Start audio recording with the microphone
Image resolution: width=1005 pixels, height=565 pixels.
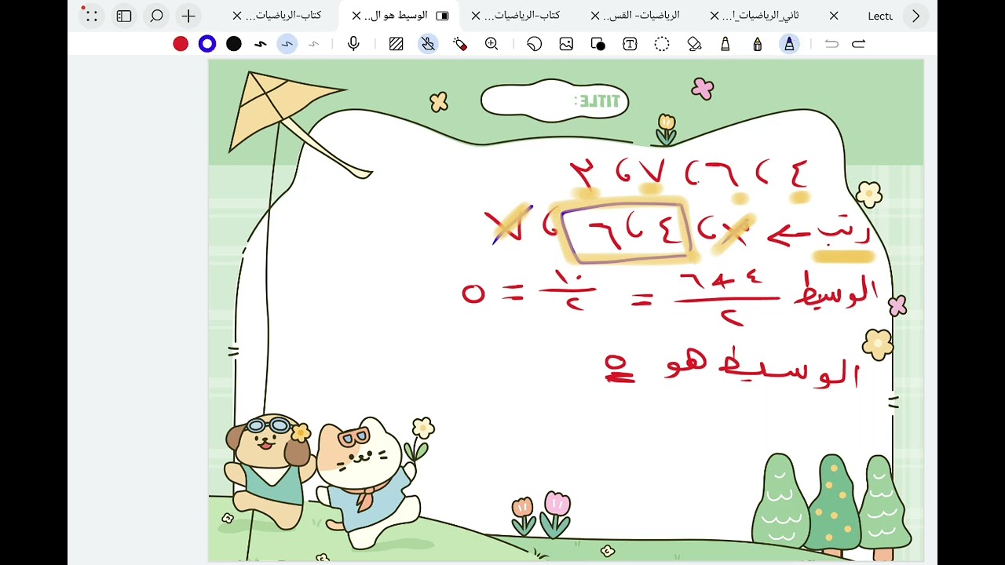tap(353, 44)
